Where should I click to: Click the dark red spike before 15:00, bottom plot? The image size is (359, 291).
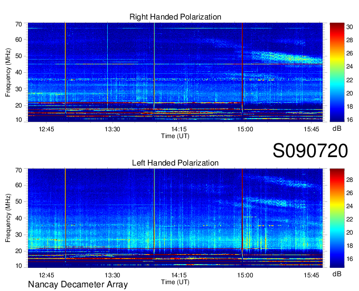(242, 210)
